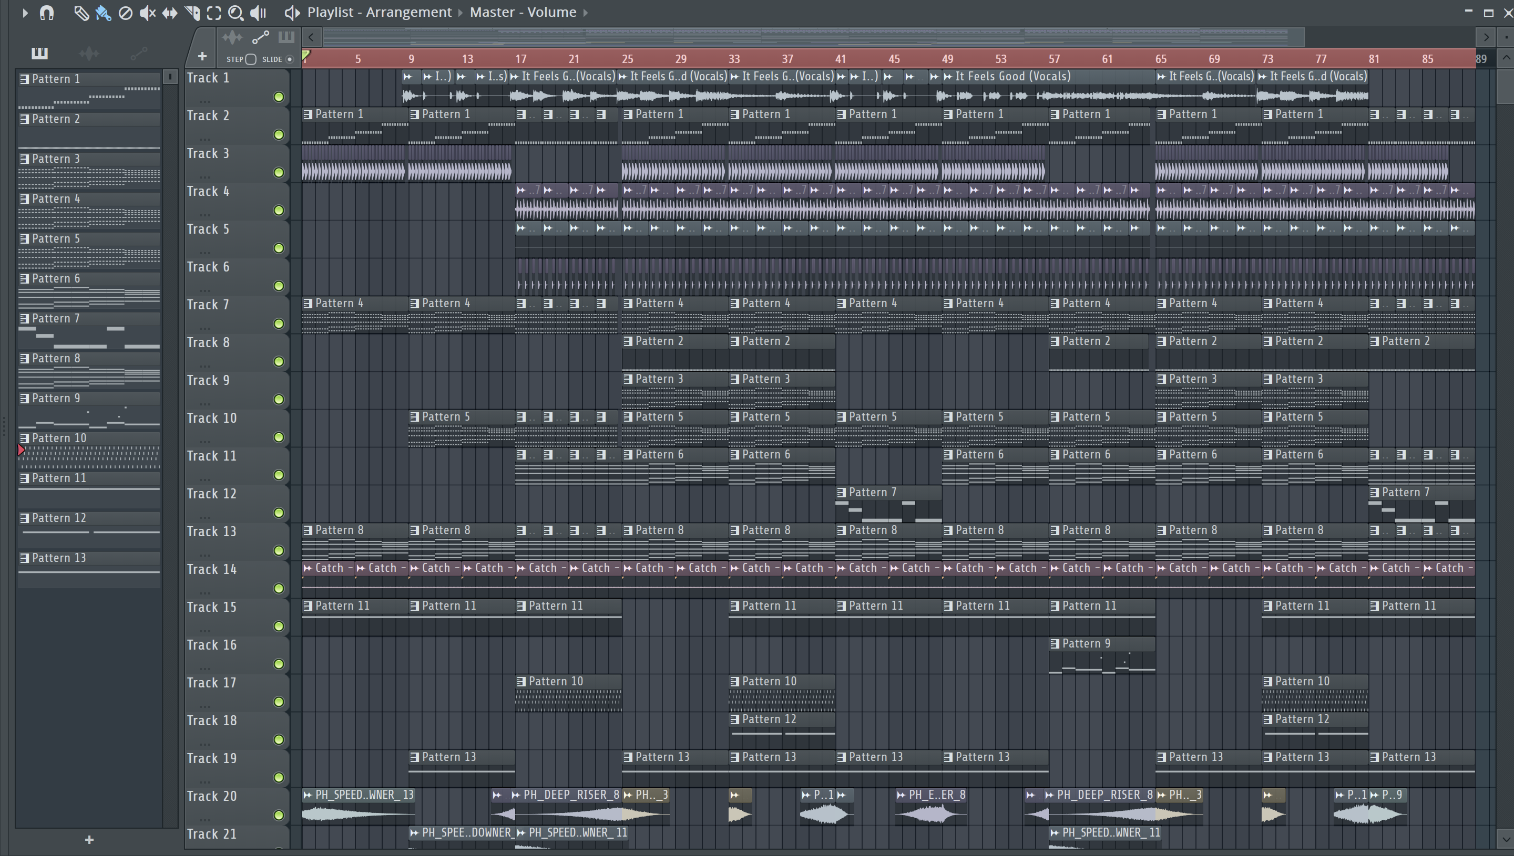The height and width of the screenshot is (856, 1514).
Task: Show automation clips in picker panel
Action: (139, 54)
